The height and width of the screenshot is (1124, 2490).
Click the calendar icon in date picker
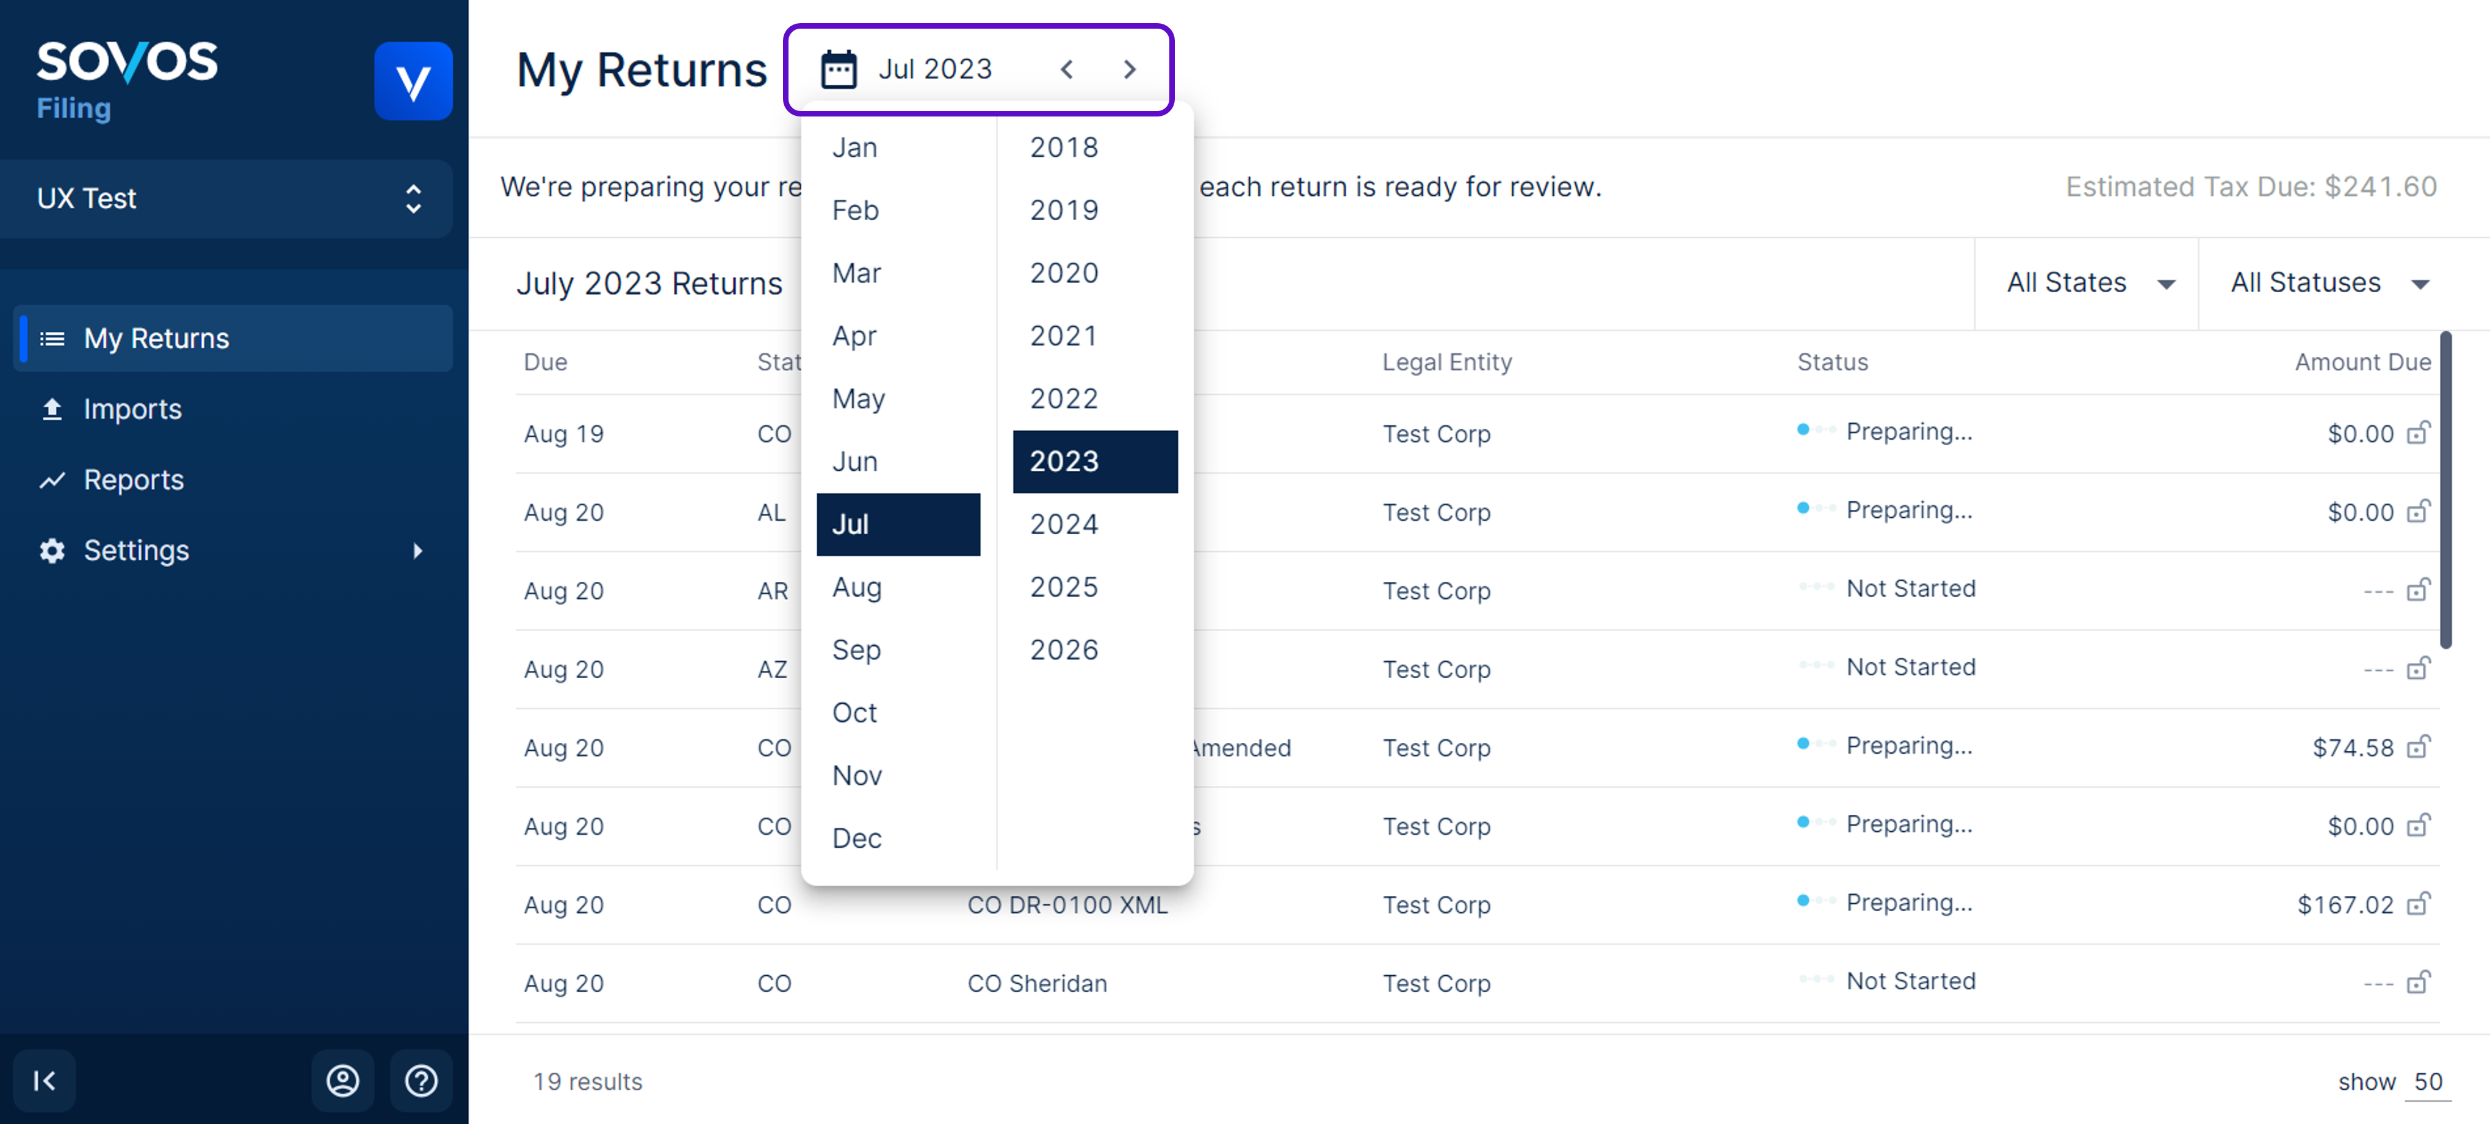pyautogui.click(x=838, y=70)
